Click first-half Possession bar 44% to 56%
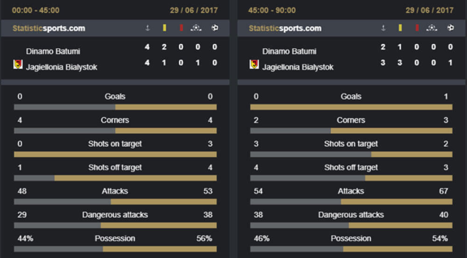The image size is (467, 258). pos(115,249)
